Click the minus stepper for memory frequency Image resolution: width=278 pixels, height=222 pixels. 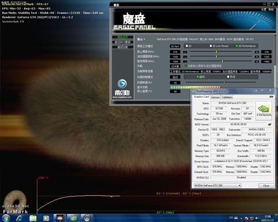185,61
